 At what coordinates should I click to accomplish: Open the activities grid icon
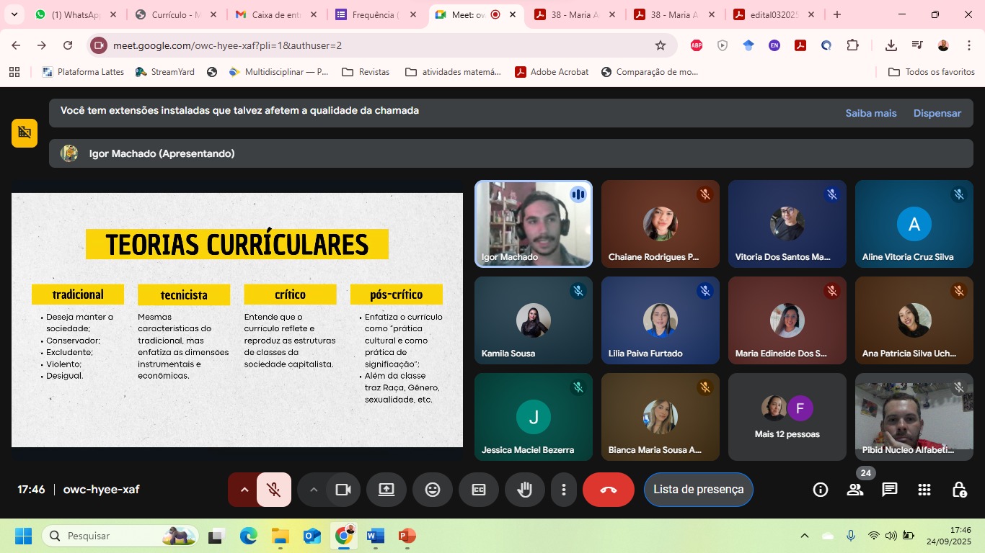(x=924, y=490)
